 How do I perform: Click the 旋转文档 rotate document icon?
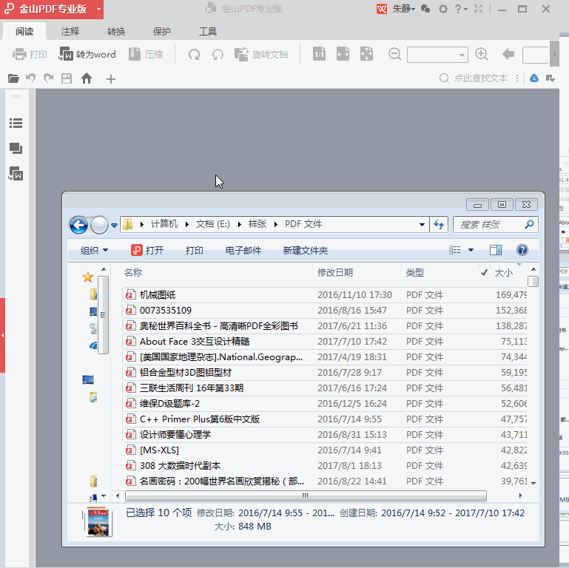coord(241,54)
